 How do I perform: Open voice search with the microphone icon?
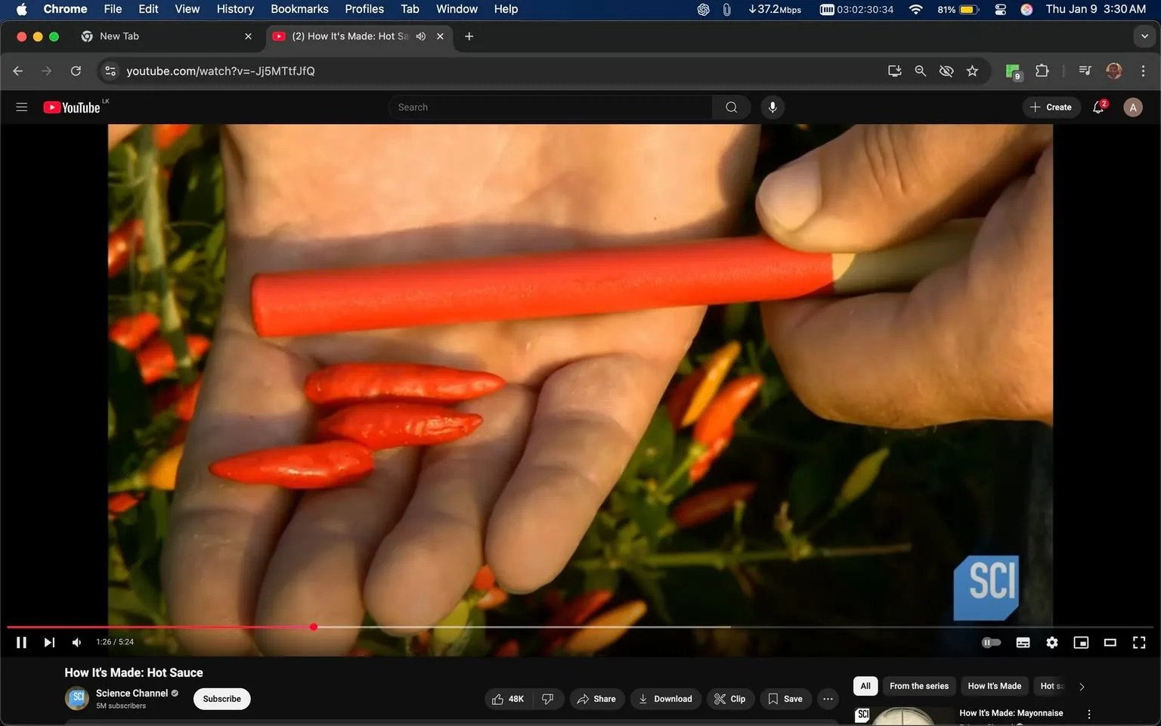pyautogui.click(x=772, y=107)
